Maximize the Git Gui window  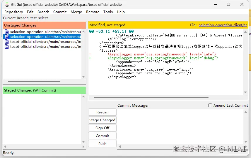(x=228, y=4)
